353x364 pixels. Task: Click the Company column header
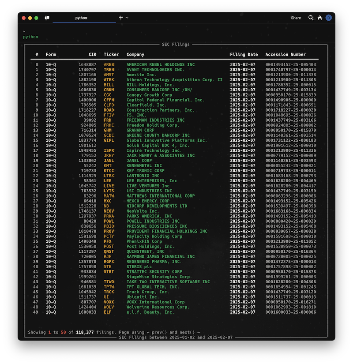[135, 54]
